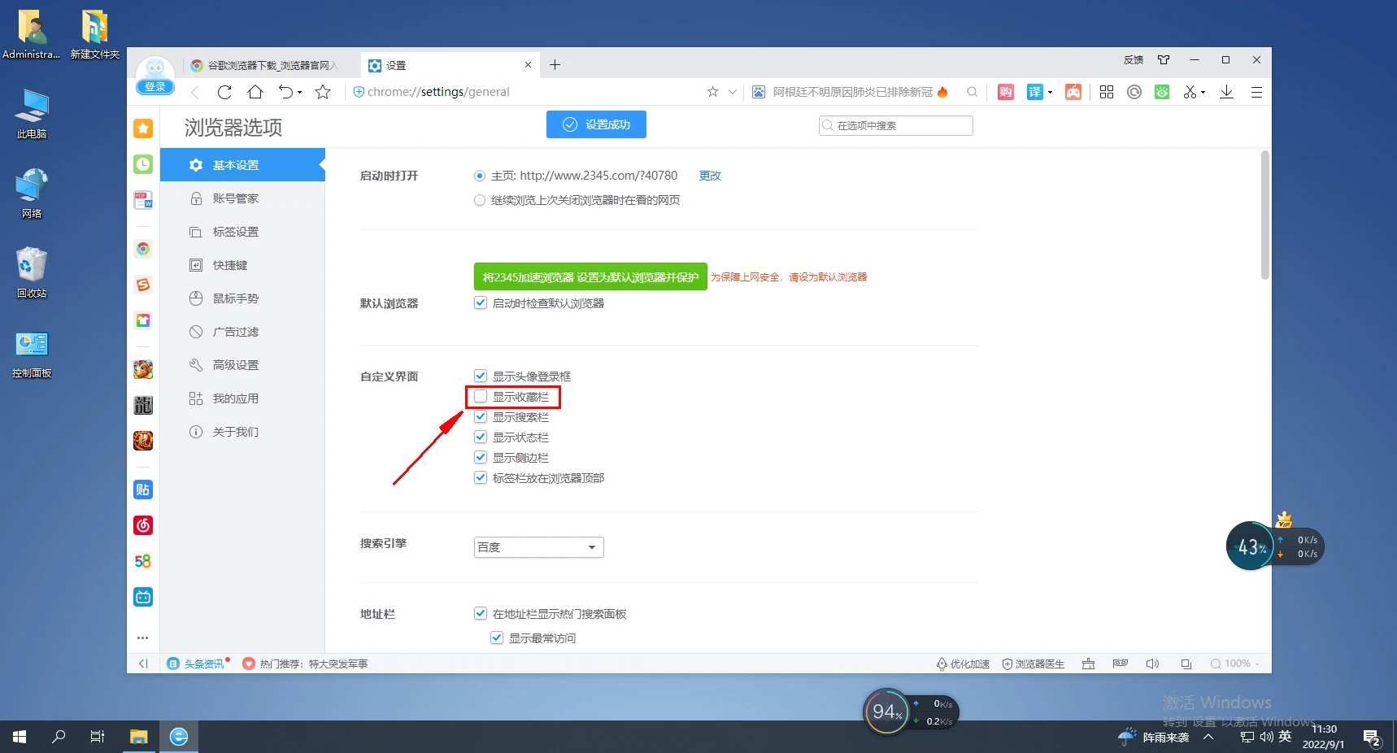This screenshot has width=1397, height=753.
Task: Toggle 在地址栏显示热门搜索面板 checkbox
Action: coord(481,613)
